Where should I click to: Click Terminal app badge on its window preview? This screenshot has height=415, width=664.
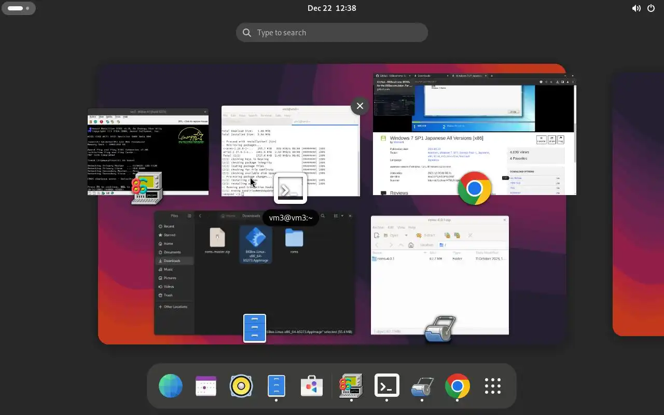point(290,188)
